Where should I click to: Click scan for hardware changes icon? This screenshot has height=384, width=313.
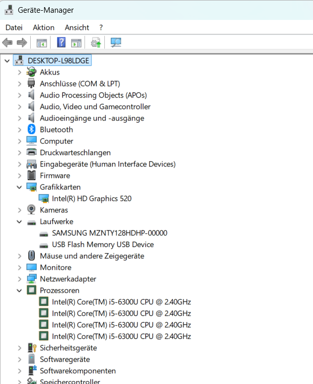[x=116, y=42]
